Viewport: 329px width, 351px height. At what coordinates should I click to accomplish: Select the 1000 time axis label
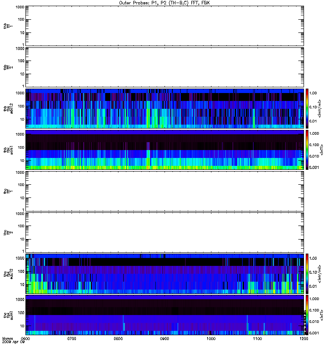[211, 338]
